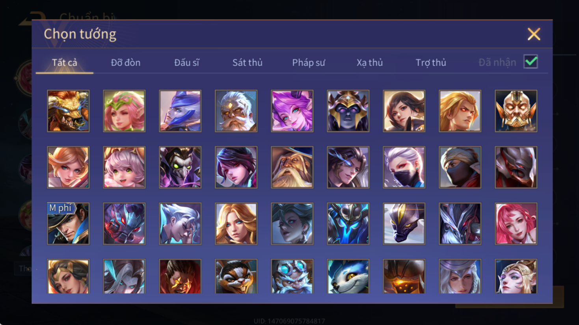Select the old wizard with brown hat
Viewport: 579px width, 325px height.
[292, 167]
